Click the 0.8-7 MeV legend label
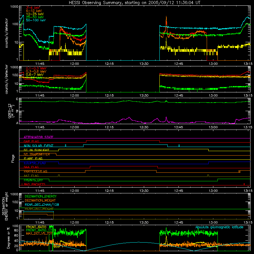The image size is (254, 254). pos(35,75)
